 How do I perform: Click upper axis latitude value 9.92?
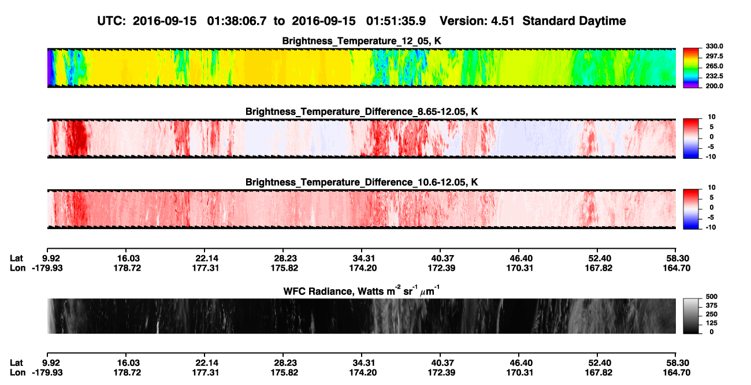click(51, 259)
